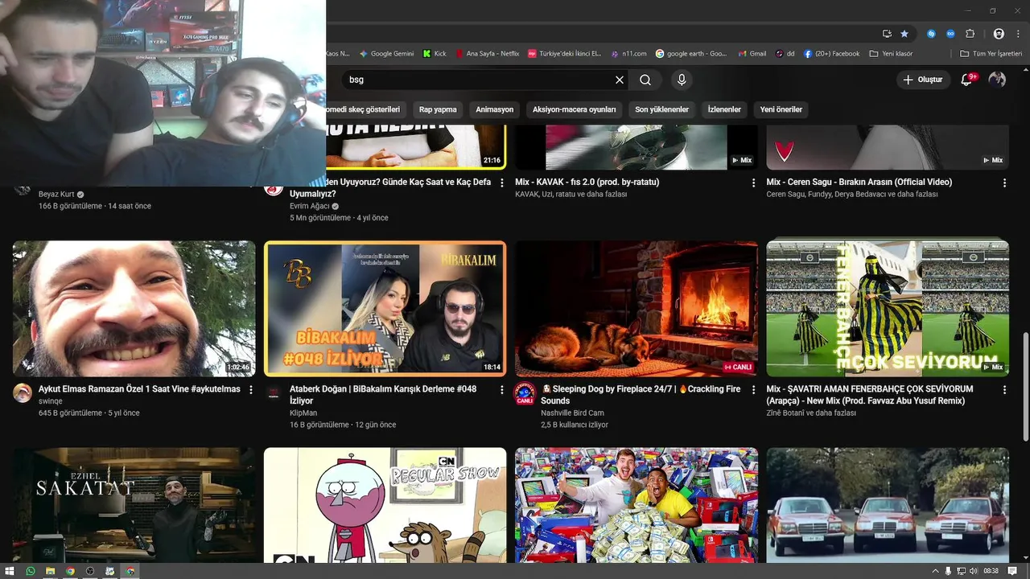The height and width of the screenshot is (579, 1030).
Task: Open title "Mix - Ceren Sagu - Bırakın Arasın"
Action: tap(859, 183)
